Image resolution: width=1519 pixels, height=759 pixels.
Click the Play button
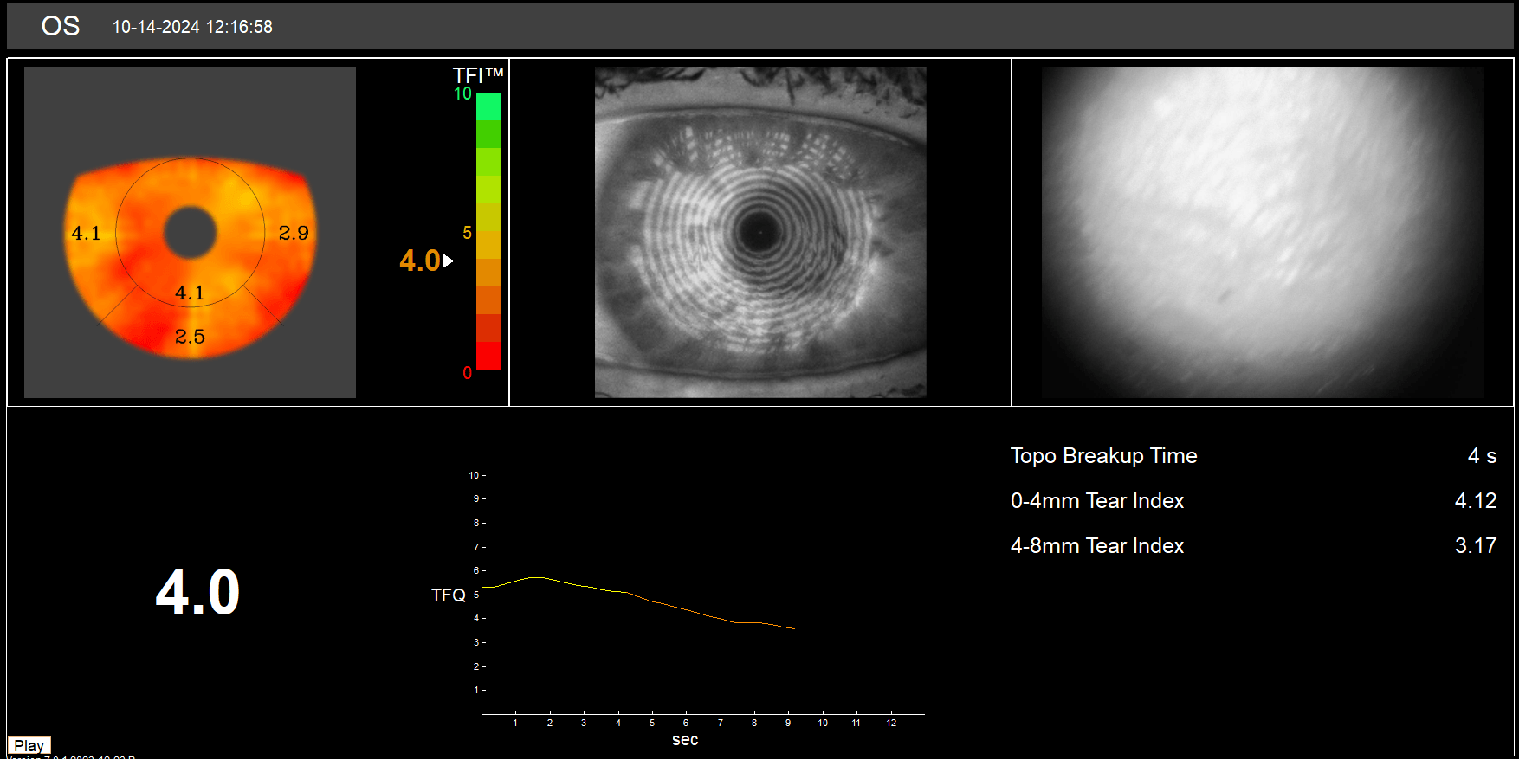click(x=29, y=745)
